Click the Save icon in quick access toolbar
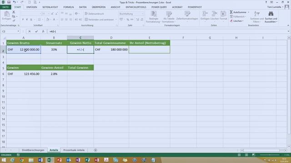Viewport: 291px width, 163px height. [x=9, y=2]
